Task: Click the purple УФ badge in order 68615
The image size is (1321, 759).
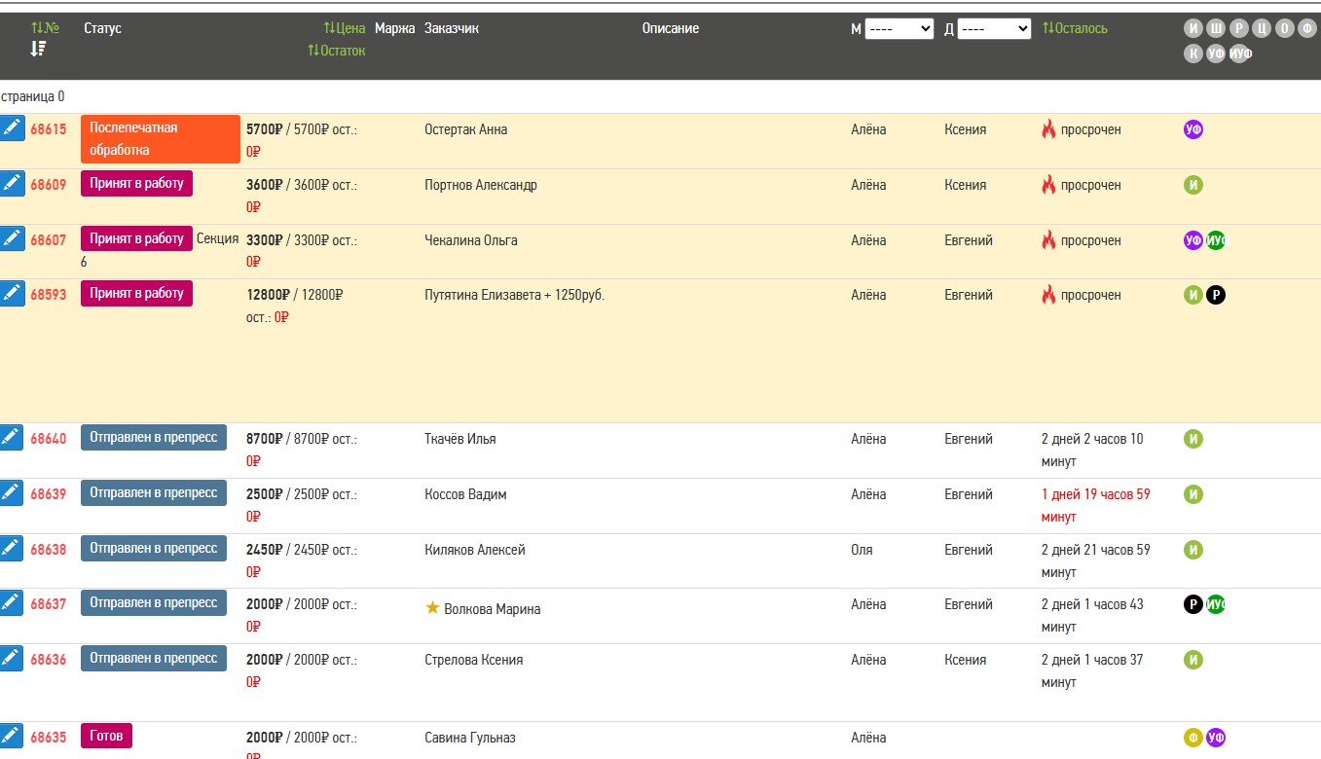Action: [x=1193, y=129]
